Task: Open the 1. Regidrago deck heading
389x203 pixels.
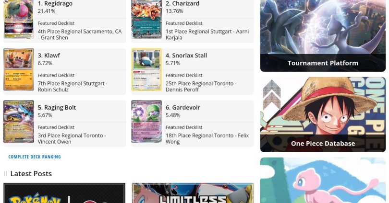Action: [55, 3]
